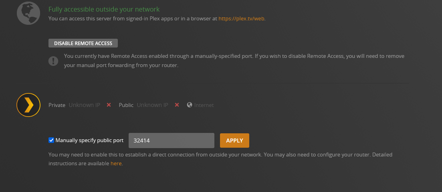Screen dimensions: 442x192
Task: Click the exclamation warning icon
Action: 53,61
